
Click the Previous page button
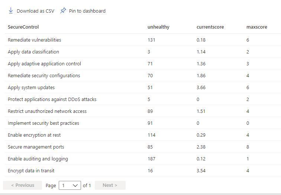pos(23,185)
